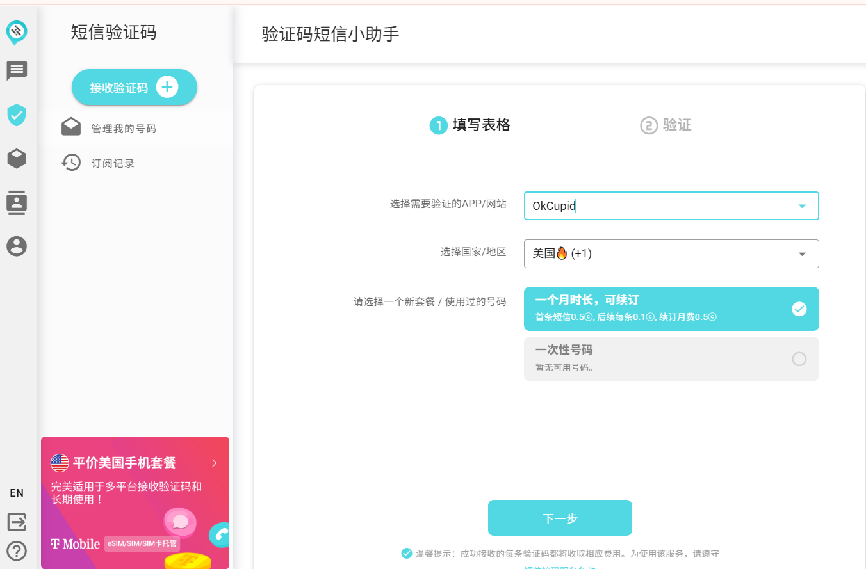The height and width of the screenshot is (569, 866).
Task: Click the 下一步 button
Action: click(x=560, y=518)
